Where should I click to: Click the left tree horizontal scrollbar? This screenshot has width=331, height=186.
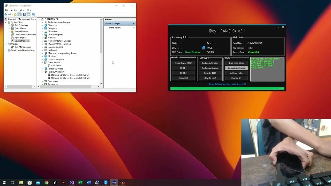[x=19, y=87]
